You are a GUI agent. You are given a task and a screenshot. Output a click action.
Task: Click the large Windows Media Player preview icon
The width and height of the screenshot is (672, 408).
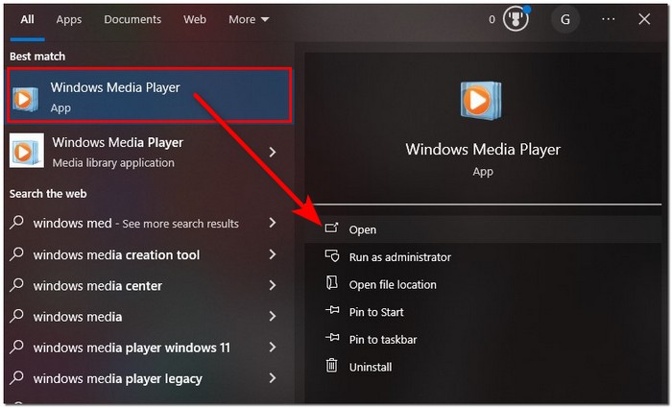tap(481, 100)
